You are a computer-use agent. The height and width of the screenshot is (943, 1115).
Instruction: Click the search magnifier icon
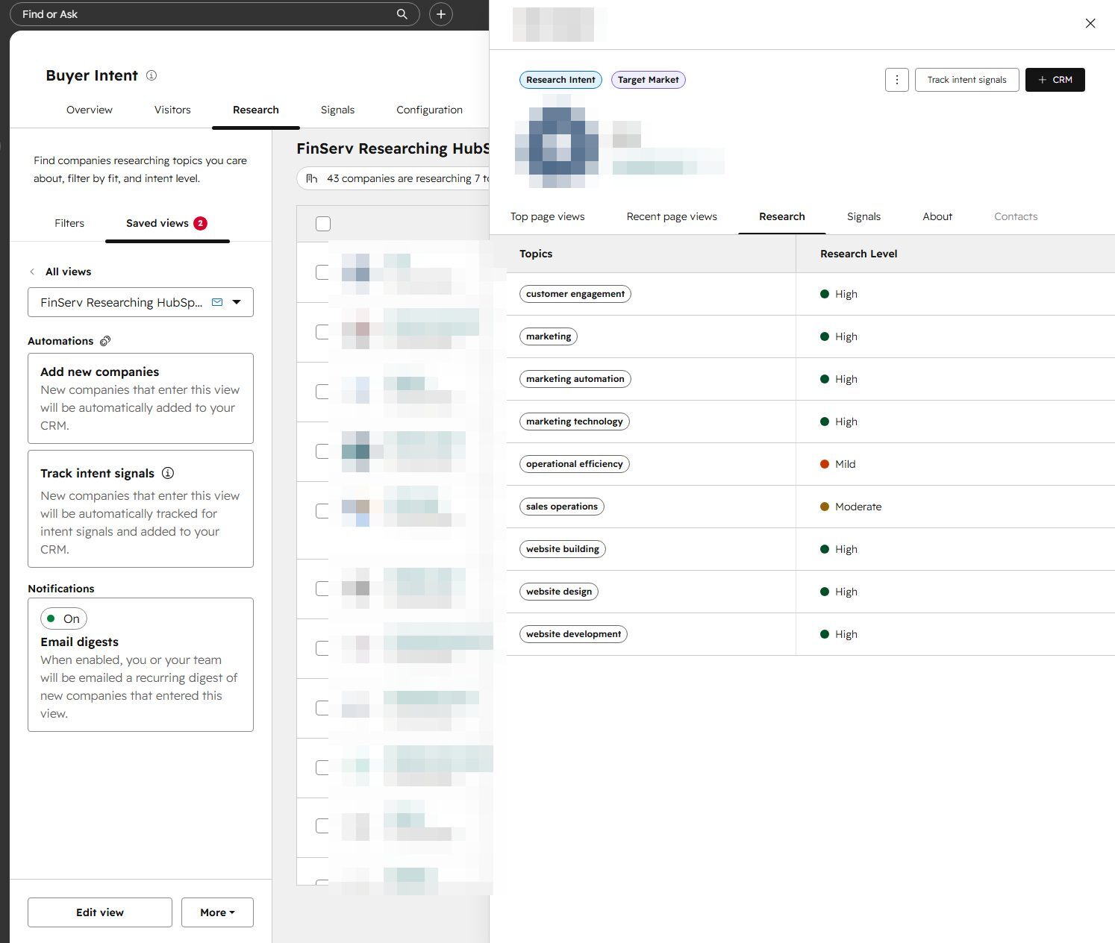402,14
